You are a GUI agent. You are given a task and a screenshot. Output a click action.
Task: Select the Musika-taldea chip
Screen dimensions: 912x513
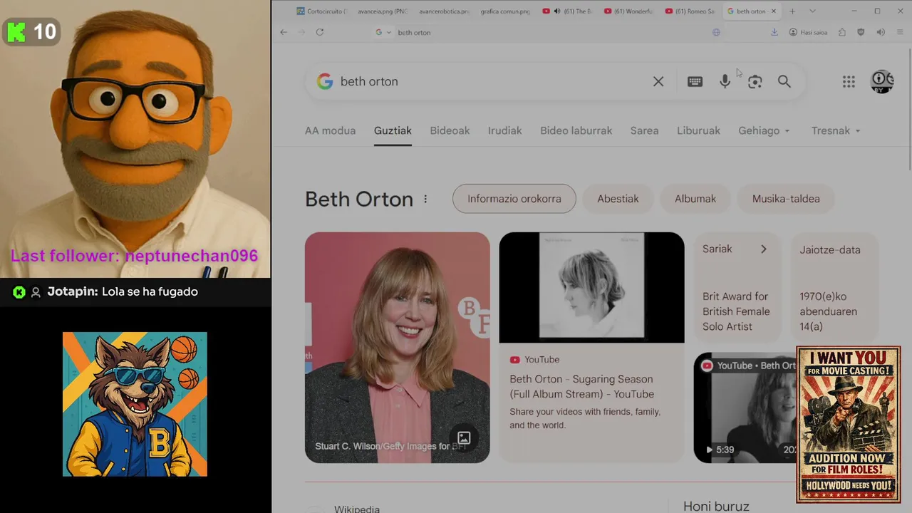[786, 199]
